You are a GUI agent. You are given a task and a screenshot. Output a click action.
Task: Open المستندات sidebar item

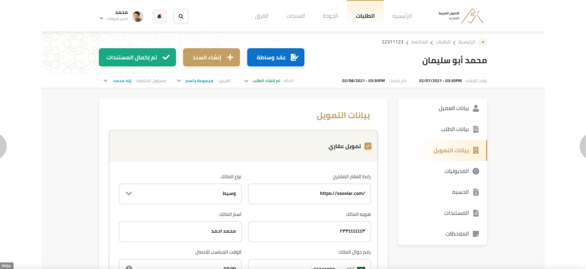coord(442,213)
